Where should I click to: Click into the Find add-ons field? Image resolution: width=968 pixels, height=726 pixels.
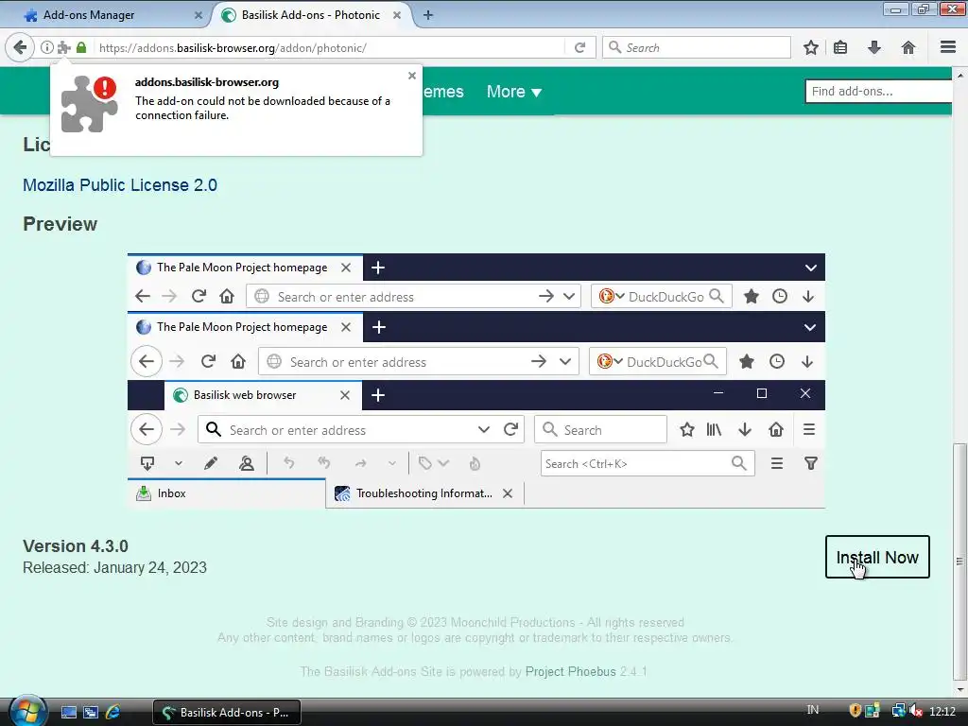coord(878,92)
